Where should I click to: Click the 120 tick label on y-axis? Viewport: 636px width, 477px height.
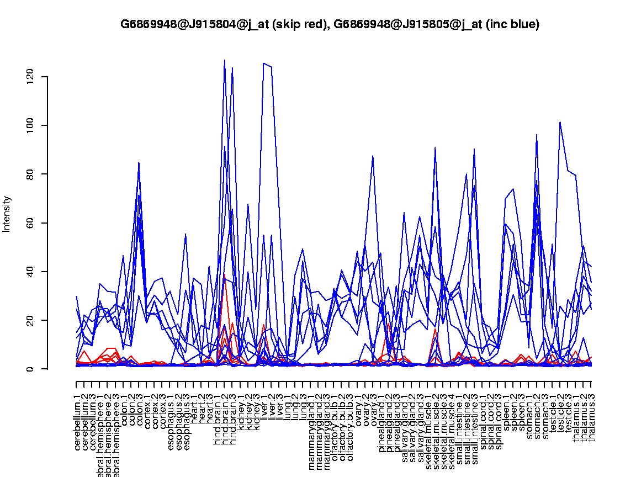coord(31,77)
